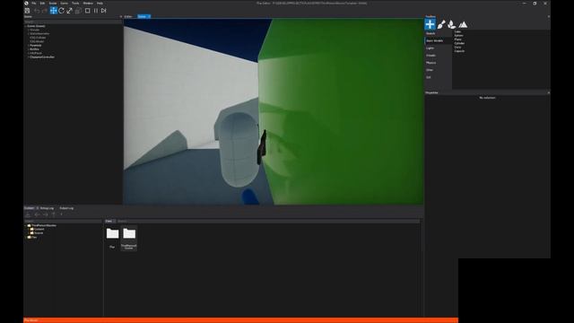Image resolution: width=574 pixels, height=323 pixels.
Task: Click the Properties panel header
Action: [488, 92]
